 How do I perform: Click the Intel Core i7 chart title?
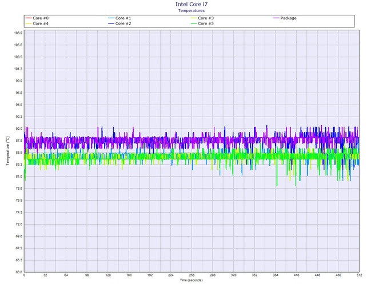[x=191, y=4]
